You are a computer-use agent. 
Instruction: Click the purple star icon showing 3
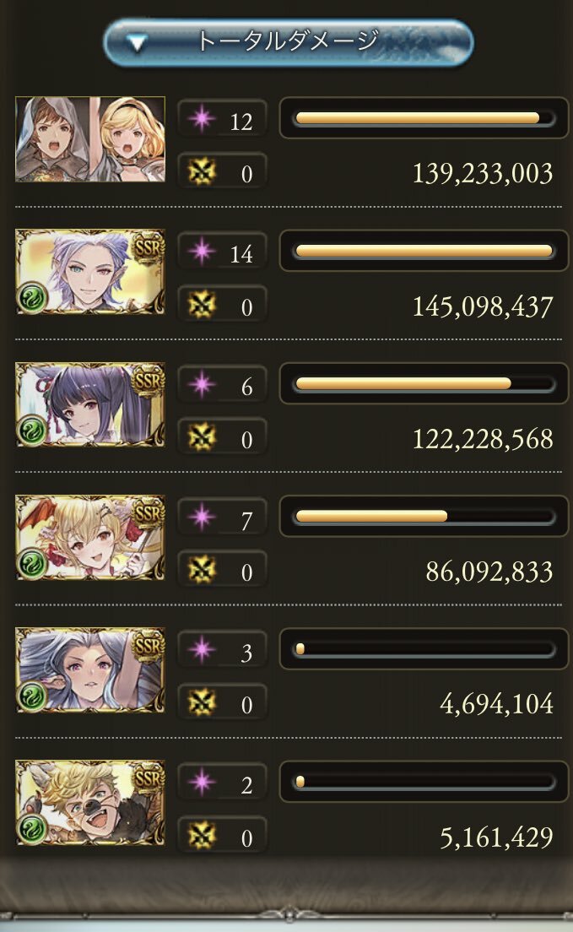tap(202, 650)
